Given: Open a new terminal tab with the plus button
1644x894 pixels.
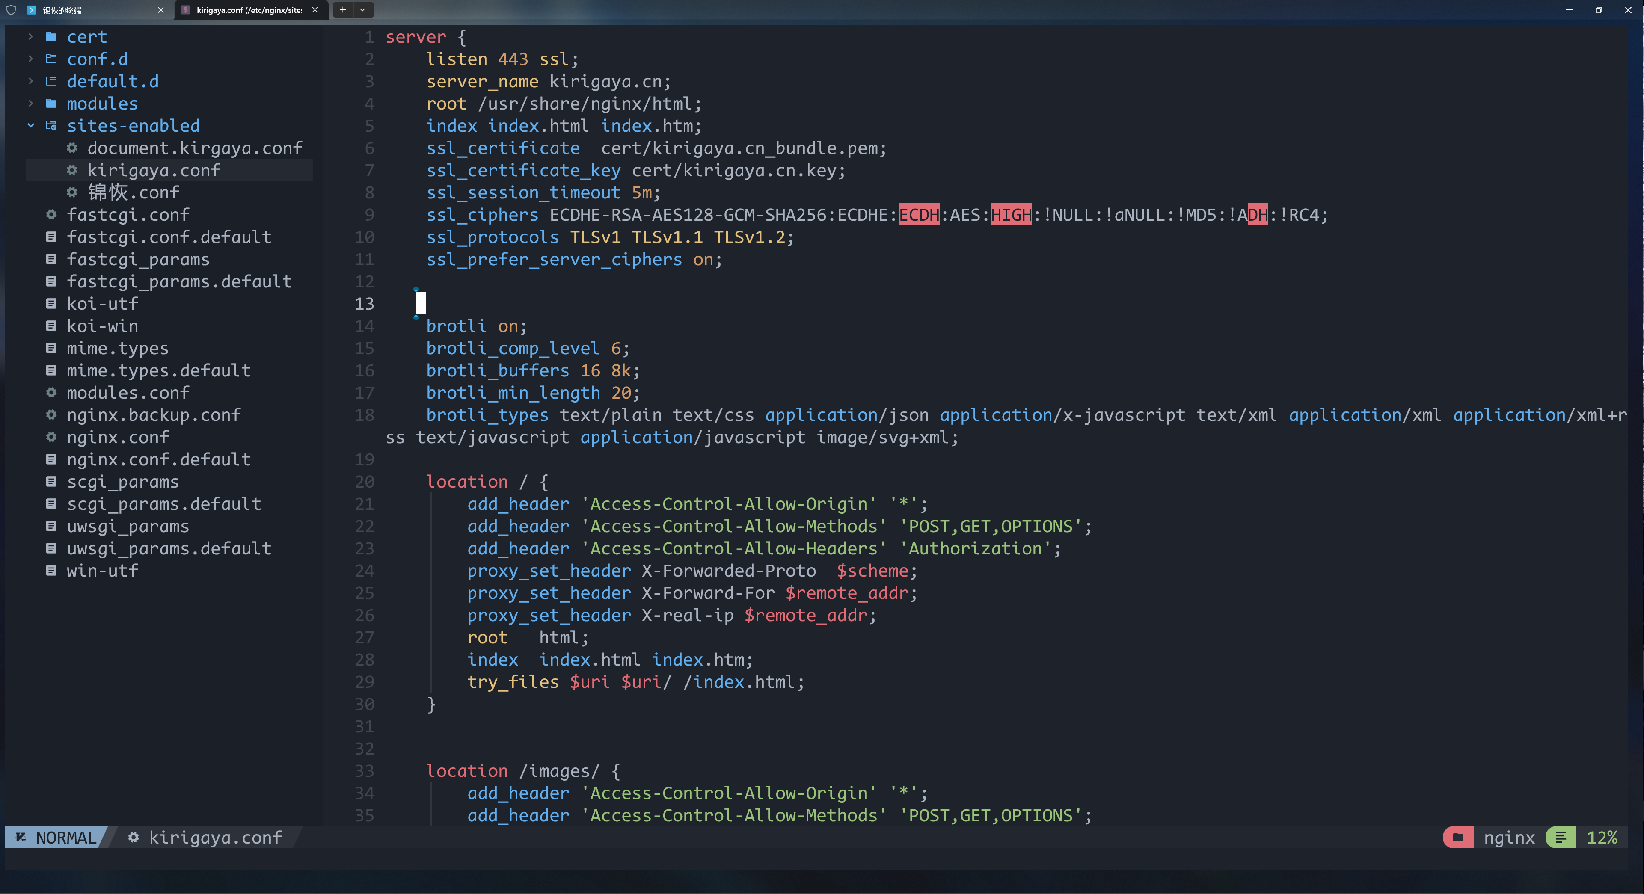Looking at the screenshot, I should click(343, 9).
